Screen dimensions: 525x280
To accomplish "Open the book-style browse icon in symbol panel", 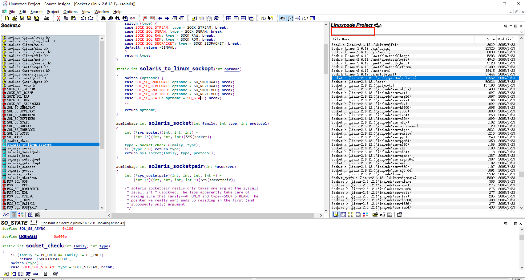I will coord(30,214).
